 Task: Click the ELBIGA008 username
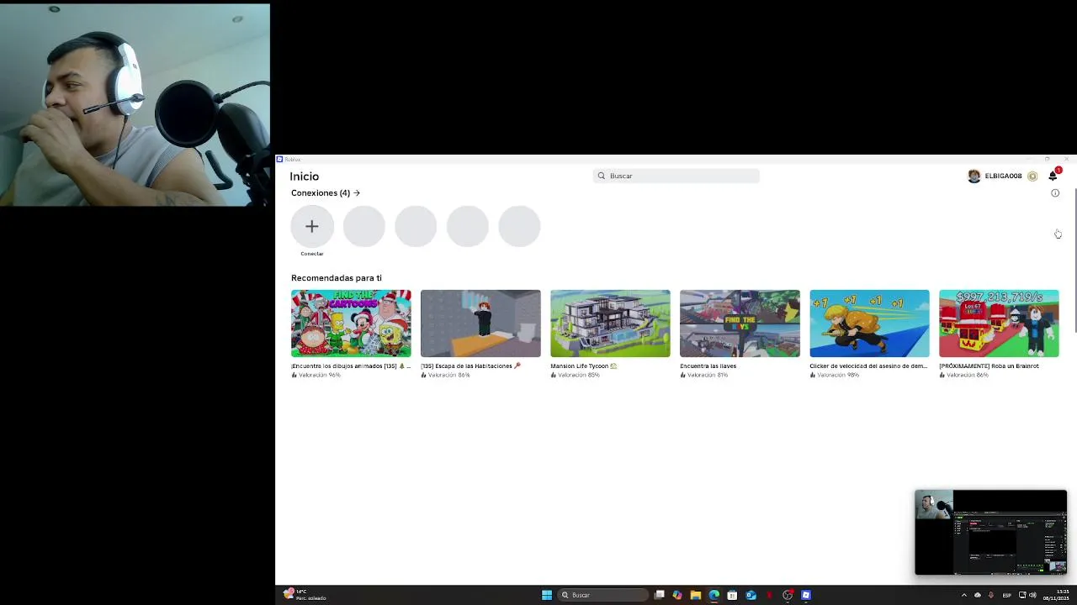point(1003,176)
